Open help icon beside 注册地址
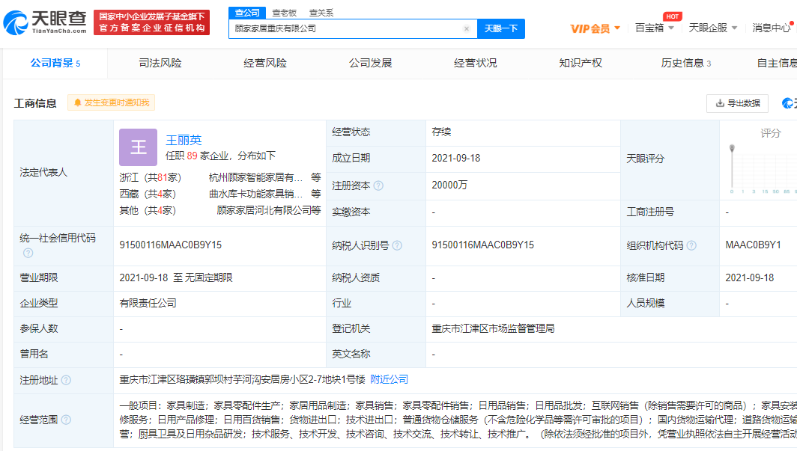797x451 pixels. click(x=66, y=380)
